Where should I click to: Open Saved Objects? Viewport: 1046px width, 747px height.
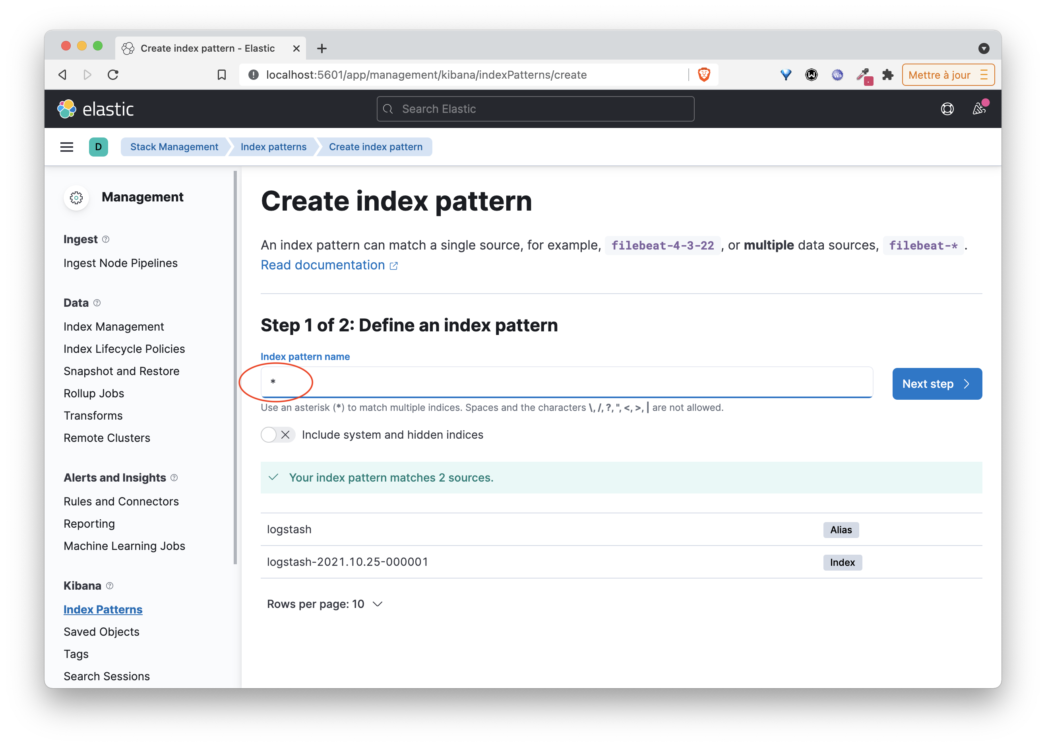101,632
